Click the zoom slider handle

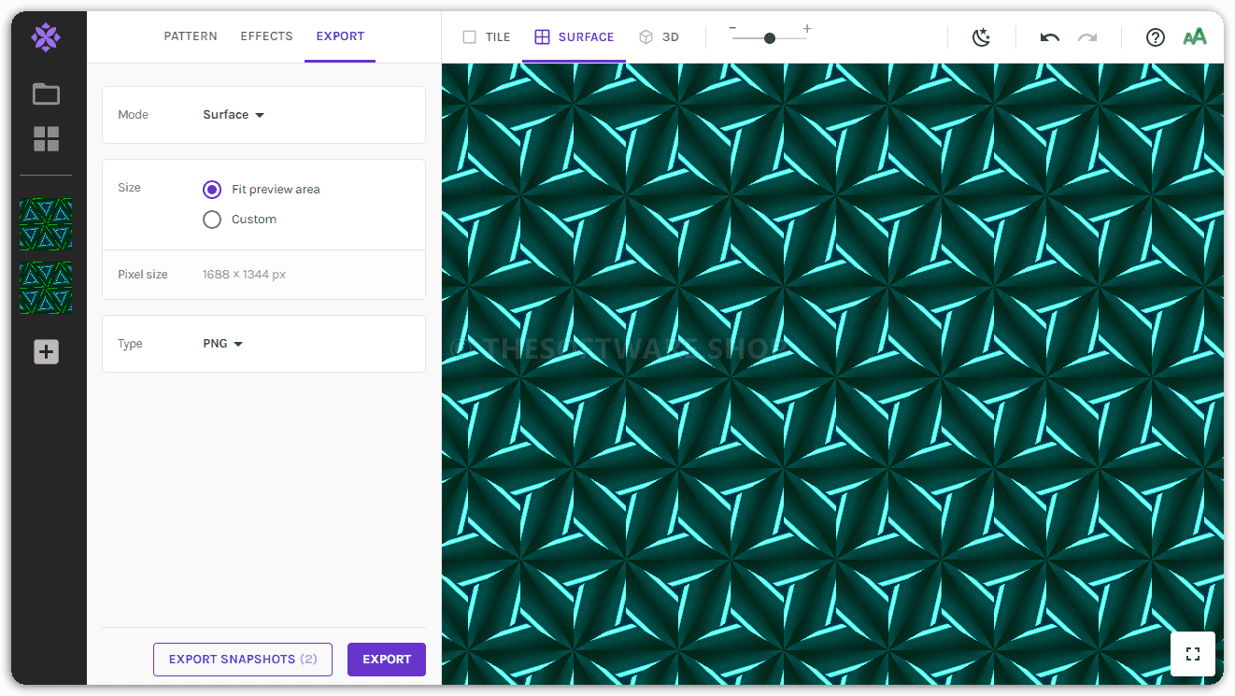click(x=769, y=38)
